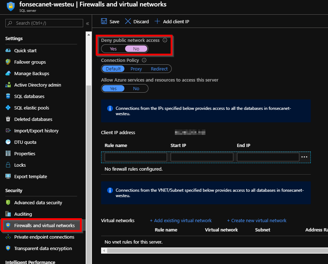The image size is (328, 264).
Task: Click the Transparent data encryption shield icon
Action: click(x=8, y=248)
